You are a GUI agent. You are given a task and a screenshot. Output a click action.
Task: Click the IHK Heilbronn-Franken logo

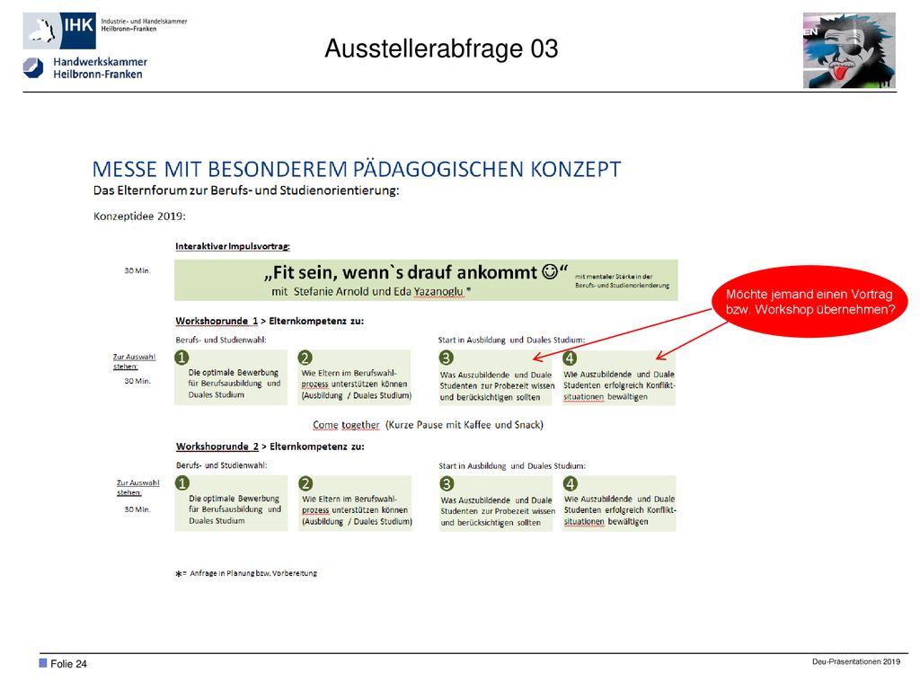pyautogui.click(x=105, y=30)
